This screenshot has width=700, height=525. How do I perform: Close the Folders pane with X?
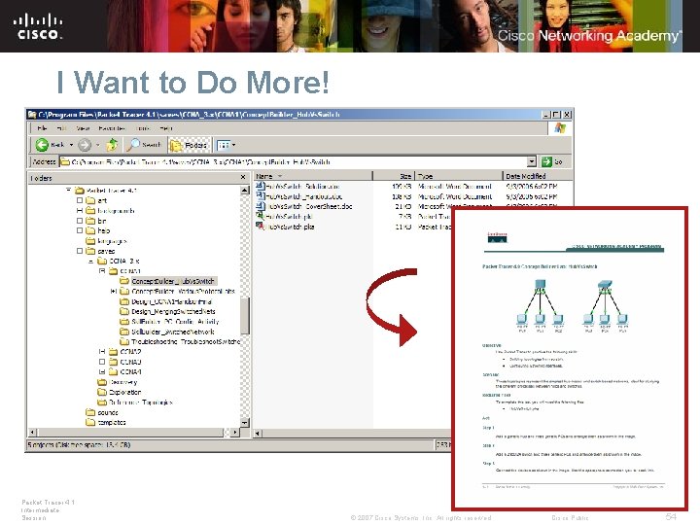[243, 177]
